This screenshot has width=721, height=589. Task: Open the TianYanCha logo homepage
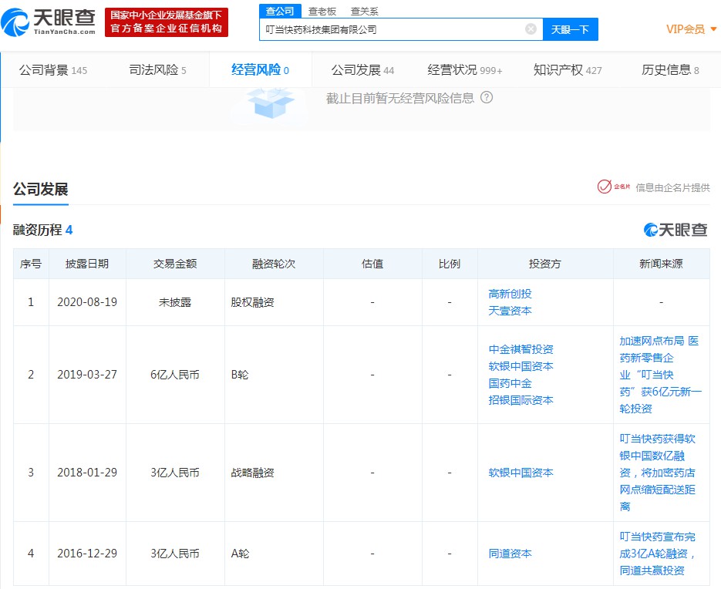pyautogui.click(x=49, y=22)
